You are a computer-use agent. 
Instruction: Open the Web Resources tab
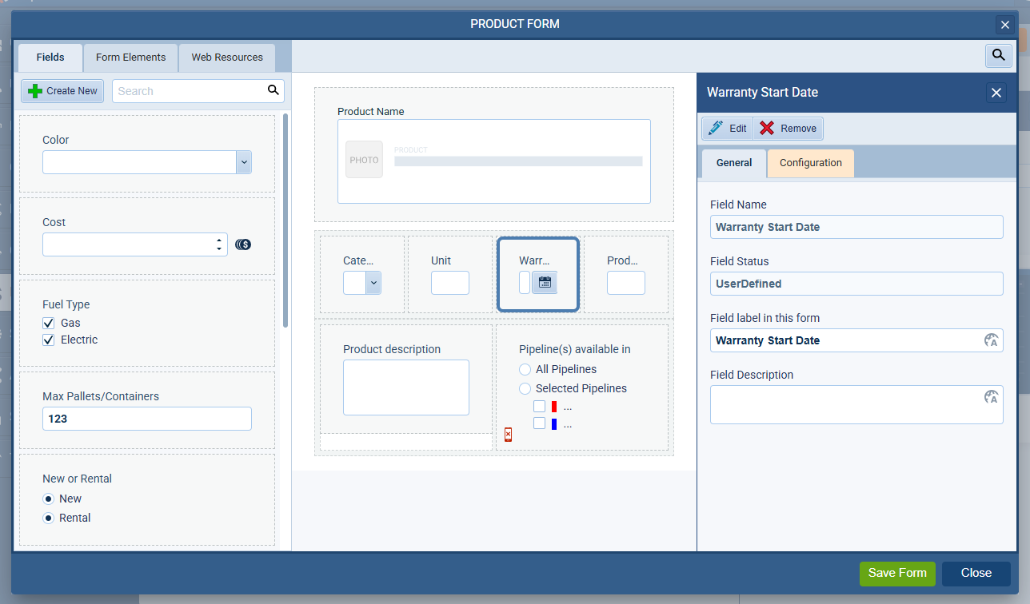(x=226, y=57)
